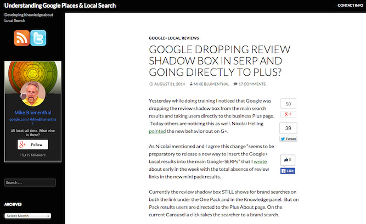Click the Facebook likes count bubble showing 5
Image resolution: width=366 pixels, height=224 pixels.
288,160
